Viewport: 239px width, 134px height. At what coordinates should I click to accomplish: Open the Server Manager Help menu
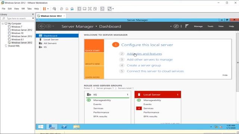232,26
